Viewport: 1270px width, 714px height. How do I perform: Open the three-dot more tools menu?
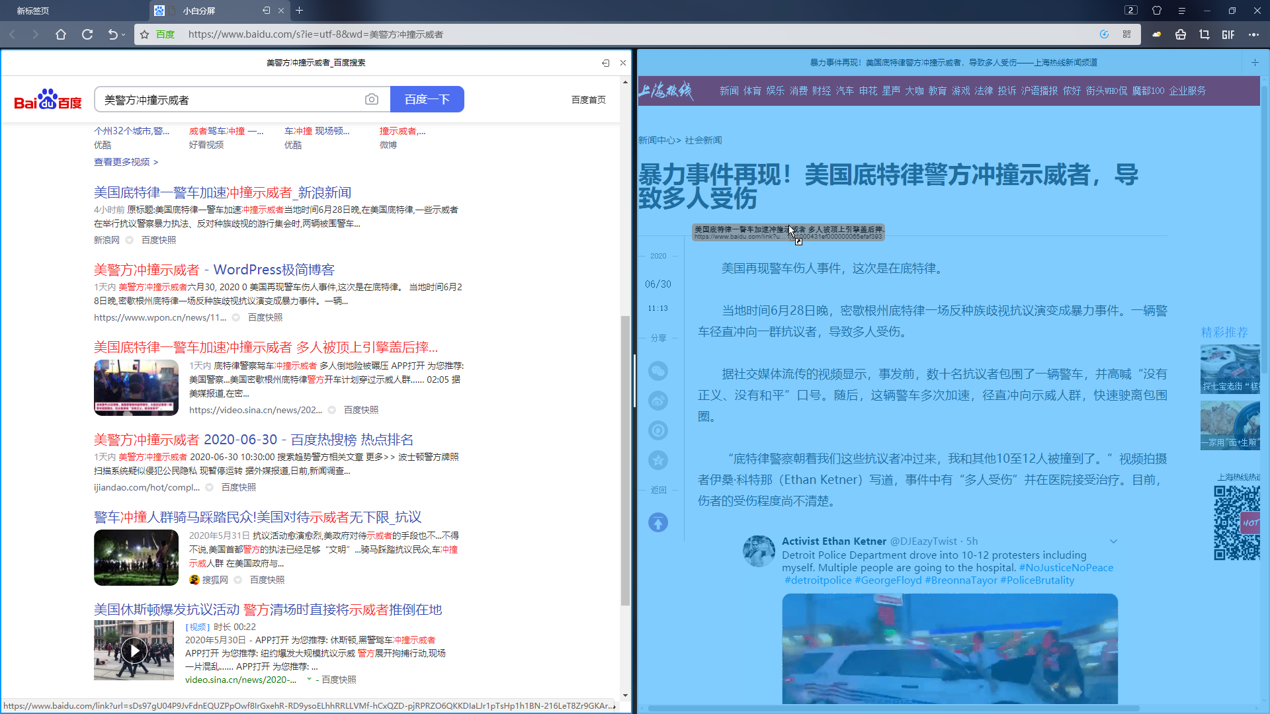(1253, 34)
